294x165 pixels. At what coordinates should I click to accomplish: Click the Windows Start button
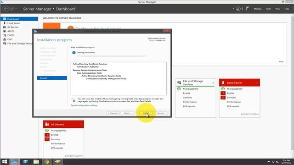[x=5, y=162]
